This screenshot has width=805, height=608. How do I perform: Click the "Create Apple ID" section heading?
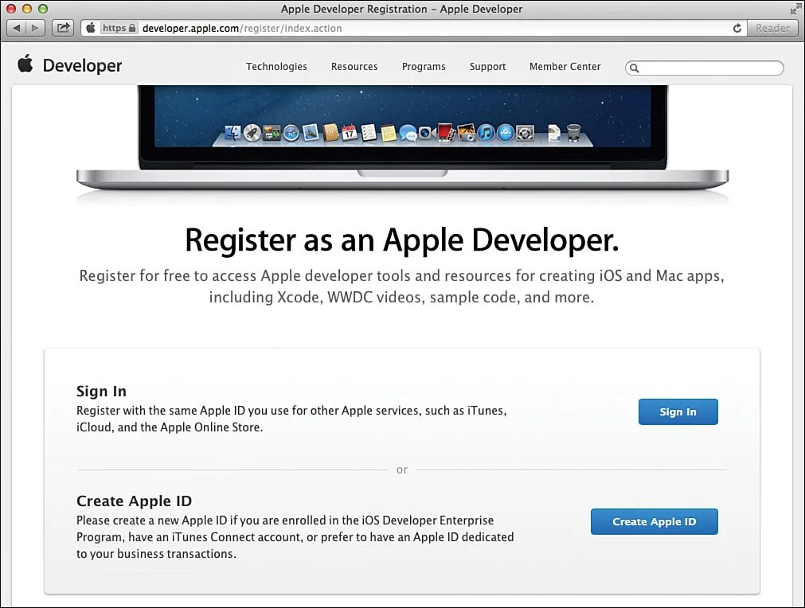click(134, 501)
